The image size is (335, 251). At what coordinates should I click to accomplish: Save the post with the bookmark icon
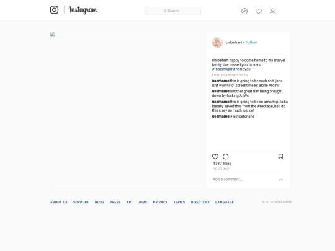[280, 156]
